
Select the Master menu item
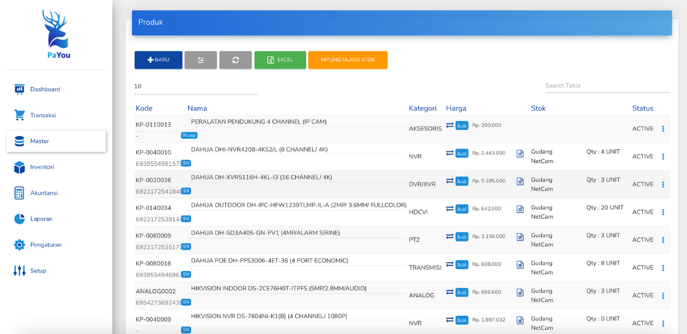pyautogui.click(x=56, y=141)
